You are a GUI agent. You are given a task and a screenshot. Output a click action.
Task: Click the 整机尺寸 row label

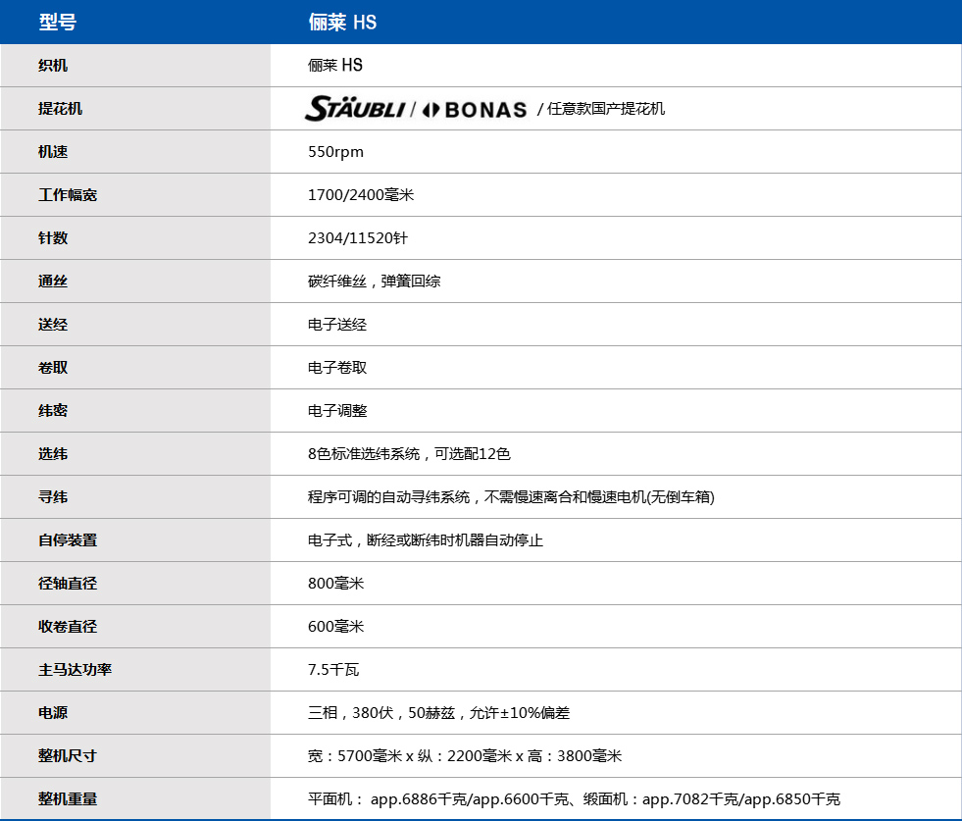(x=68, y=756)
